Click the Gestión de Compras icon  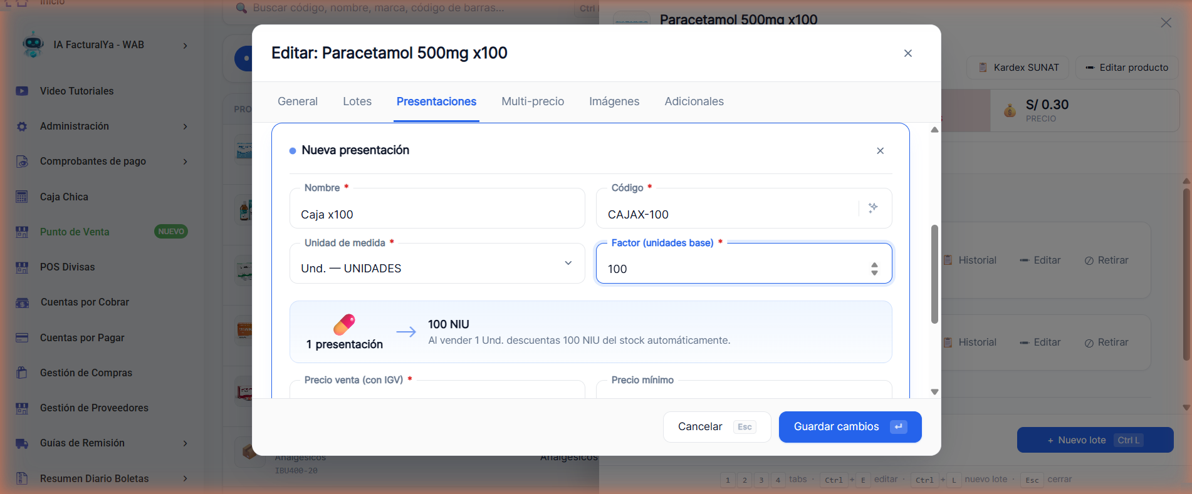point(22,373)
